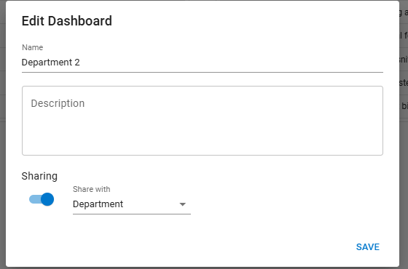The width and height of the screenshot is (408, 269).
Task: Click the blank dialog area left of SAVE
Action: 182,247
